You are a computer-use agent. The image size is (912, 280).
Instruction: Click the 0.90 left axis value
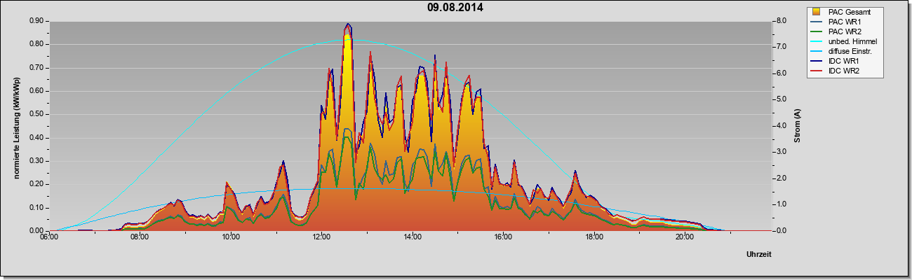[36, 21]
